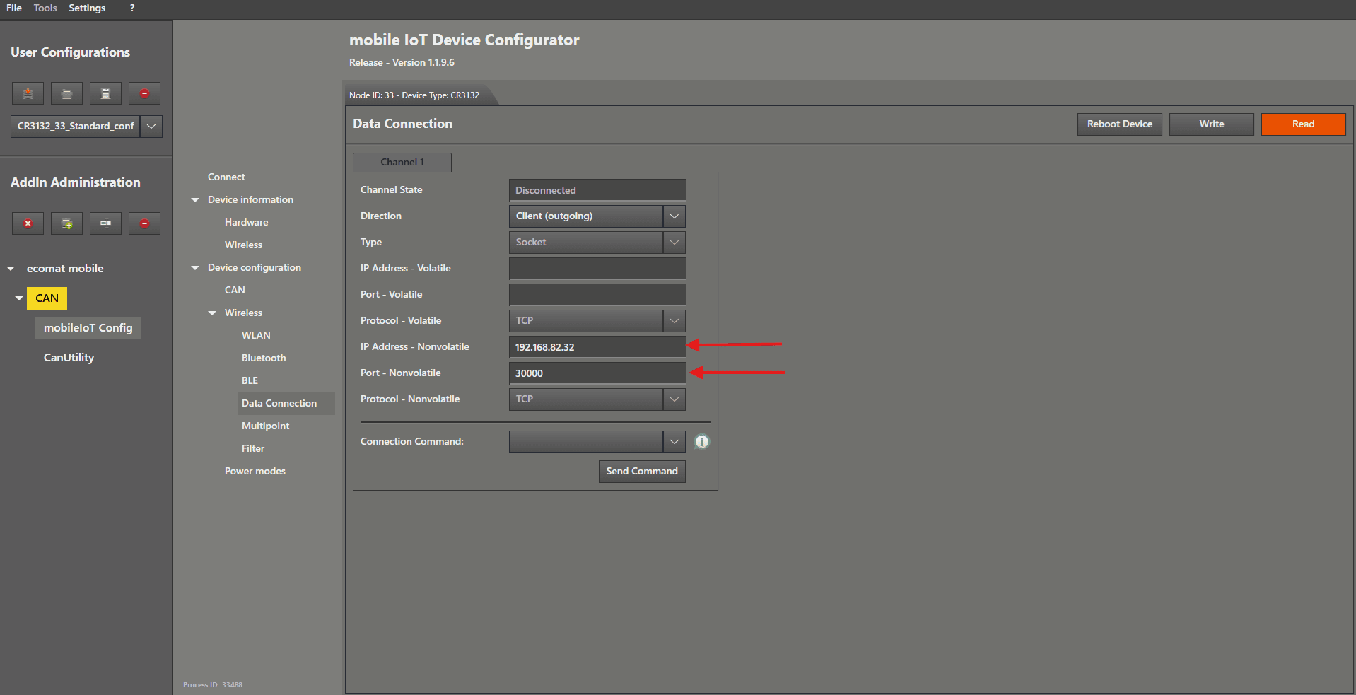Open the Protocol - Nonvolatile dropdown

[674, 399]
